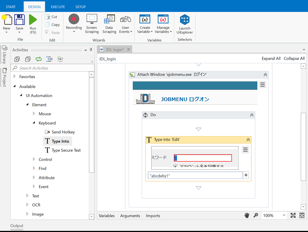This screenshot has height=232, width=308.
Task: Open the Project side panel
Action: [x=4, y=77]
